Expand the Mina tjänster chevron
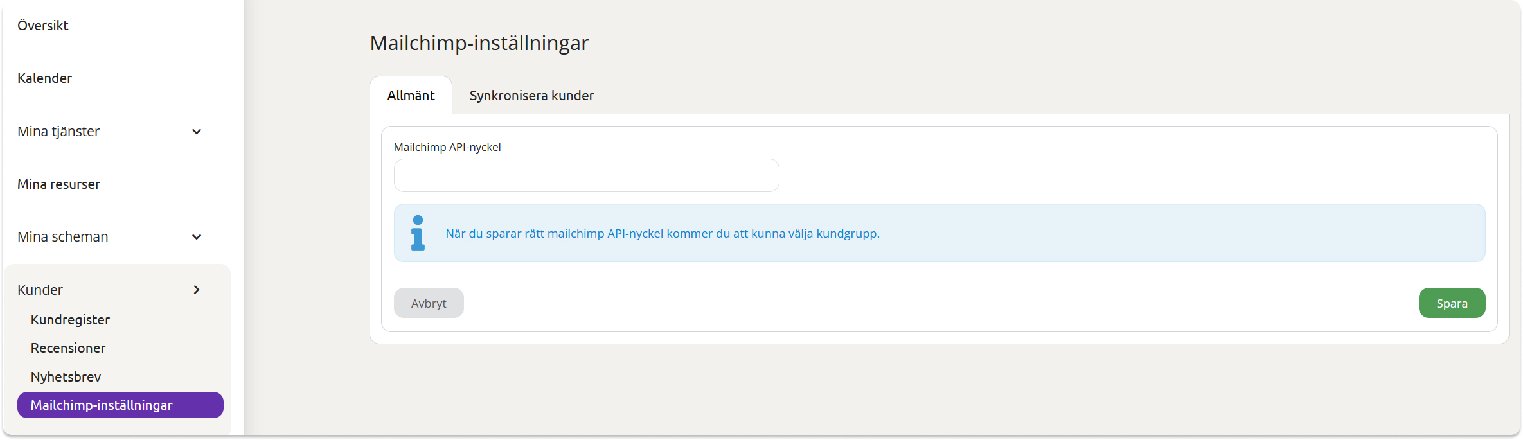Viewport: 1523px width, 440px height. tap(197, 132)
